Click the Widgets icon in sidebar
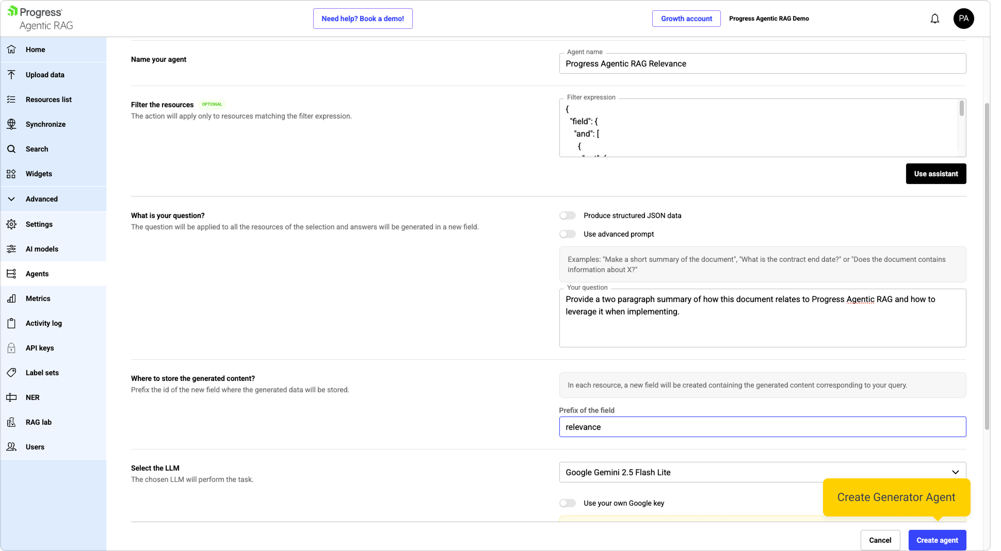The width and height of the screenshot is (1001, 551). (11, 174)
